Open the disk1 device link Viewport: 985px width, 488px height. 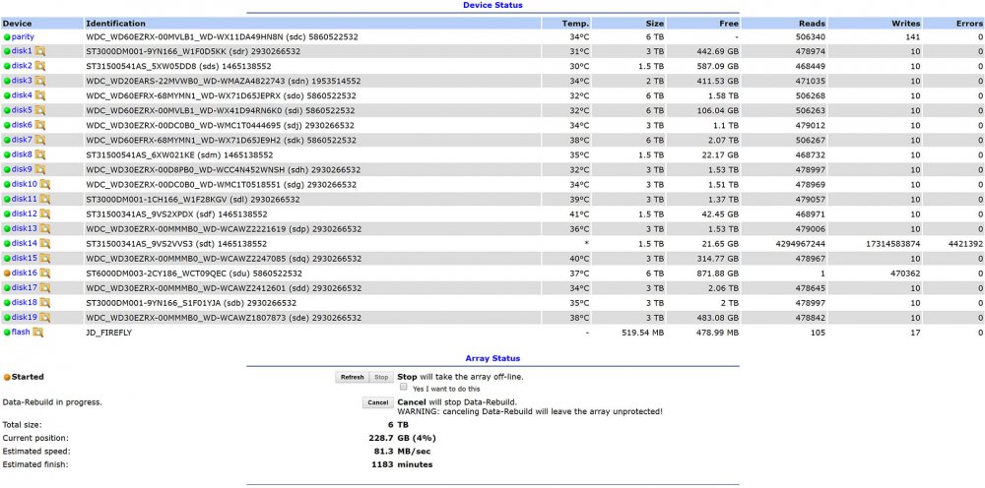(22, 51)
